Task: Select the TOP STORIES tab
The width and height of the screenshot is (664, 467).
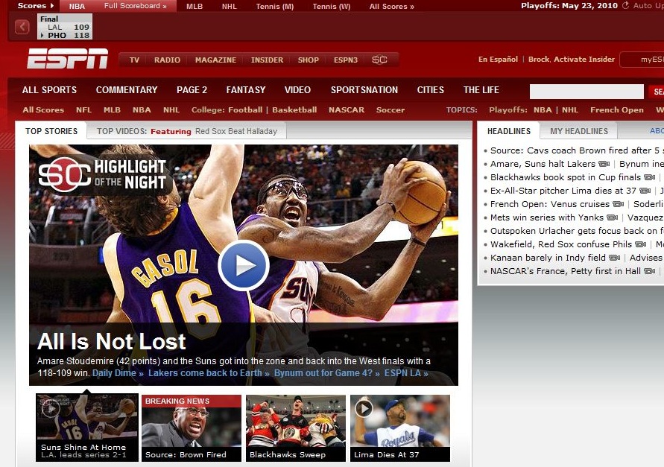Action: tap(51, 131)
